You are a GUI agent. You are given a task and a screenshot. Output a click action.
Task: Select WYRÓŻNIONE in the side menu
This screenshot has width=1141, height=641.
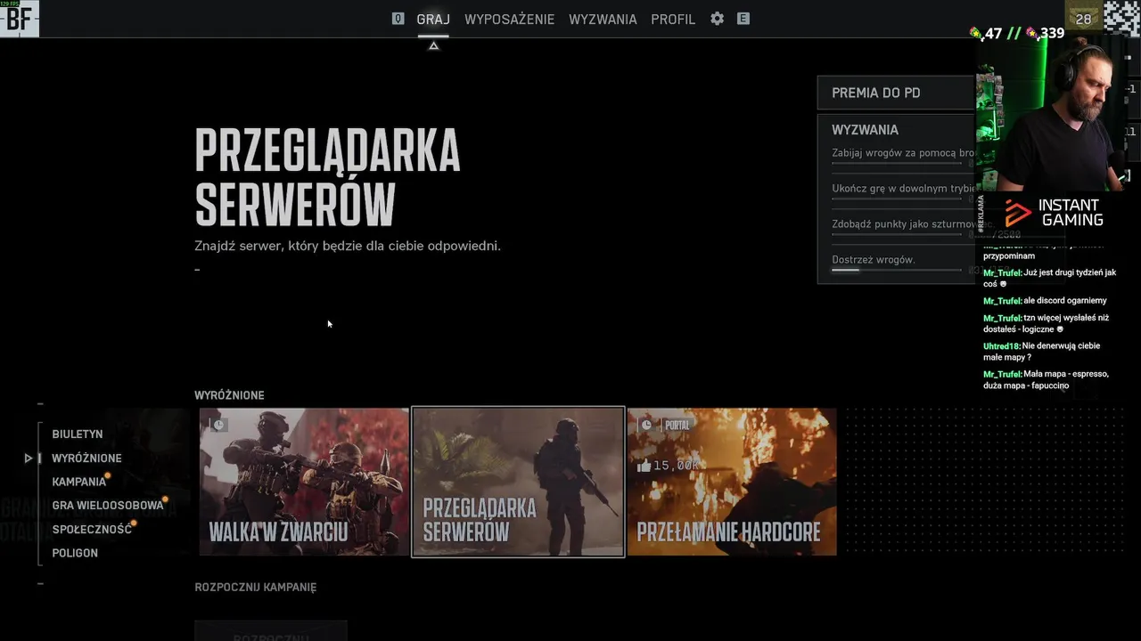pos(86,458)
